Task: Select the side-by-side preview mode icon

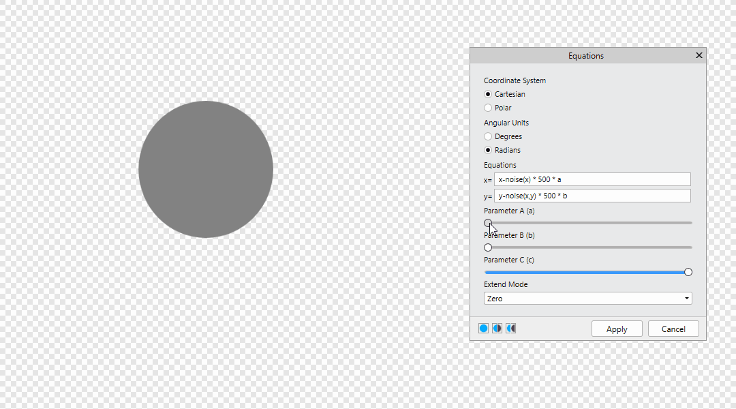Action: click(511, 328)
